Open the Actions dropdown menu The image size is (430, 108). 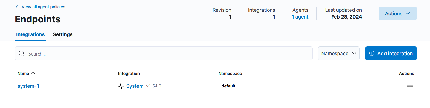397,13
